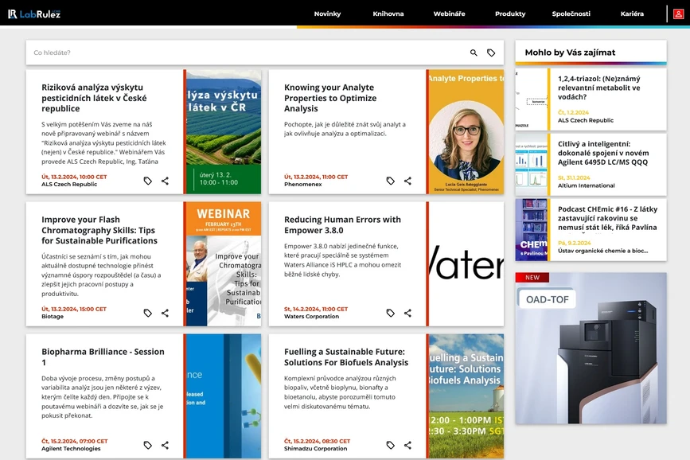
Task: Click the search magnifier icon
Action: pos(474,53)
